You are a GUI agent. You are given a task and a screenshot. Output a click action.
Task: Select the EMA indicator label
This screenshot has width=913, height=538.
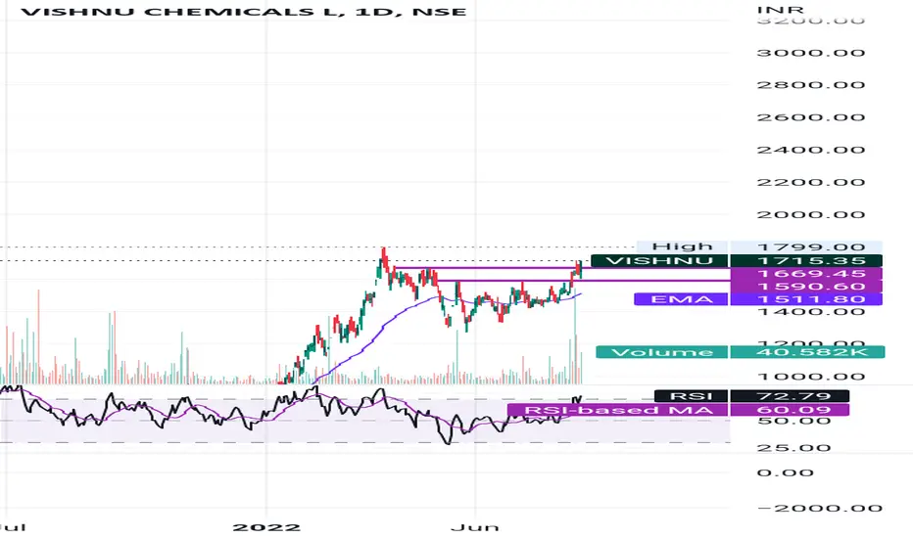click(x=681, y=299)
